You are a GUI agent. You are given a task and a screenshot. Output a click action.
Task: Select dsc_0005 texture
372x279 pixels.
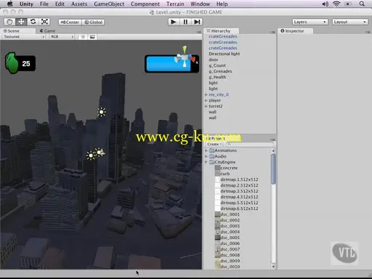[230, 238]
